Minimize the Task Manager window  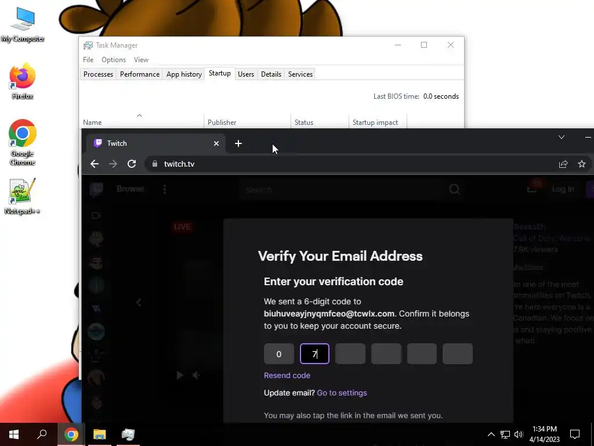point(398,45)
